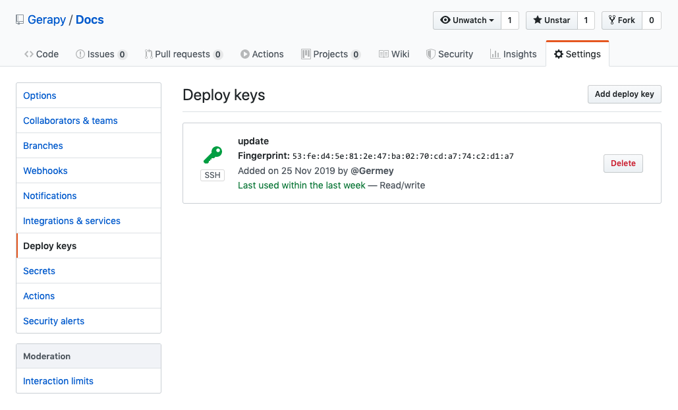Click the repository book icon beside Gerapy
This screenshot has width=678, height=410.
(20, 20)
